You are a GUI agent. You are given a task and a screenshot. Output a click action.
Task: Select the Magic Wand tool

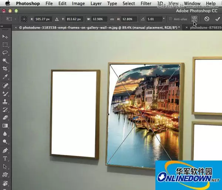(x=5, y=61)
